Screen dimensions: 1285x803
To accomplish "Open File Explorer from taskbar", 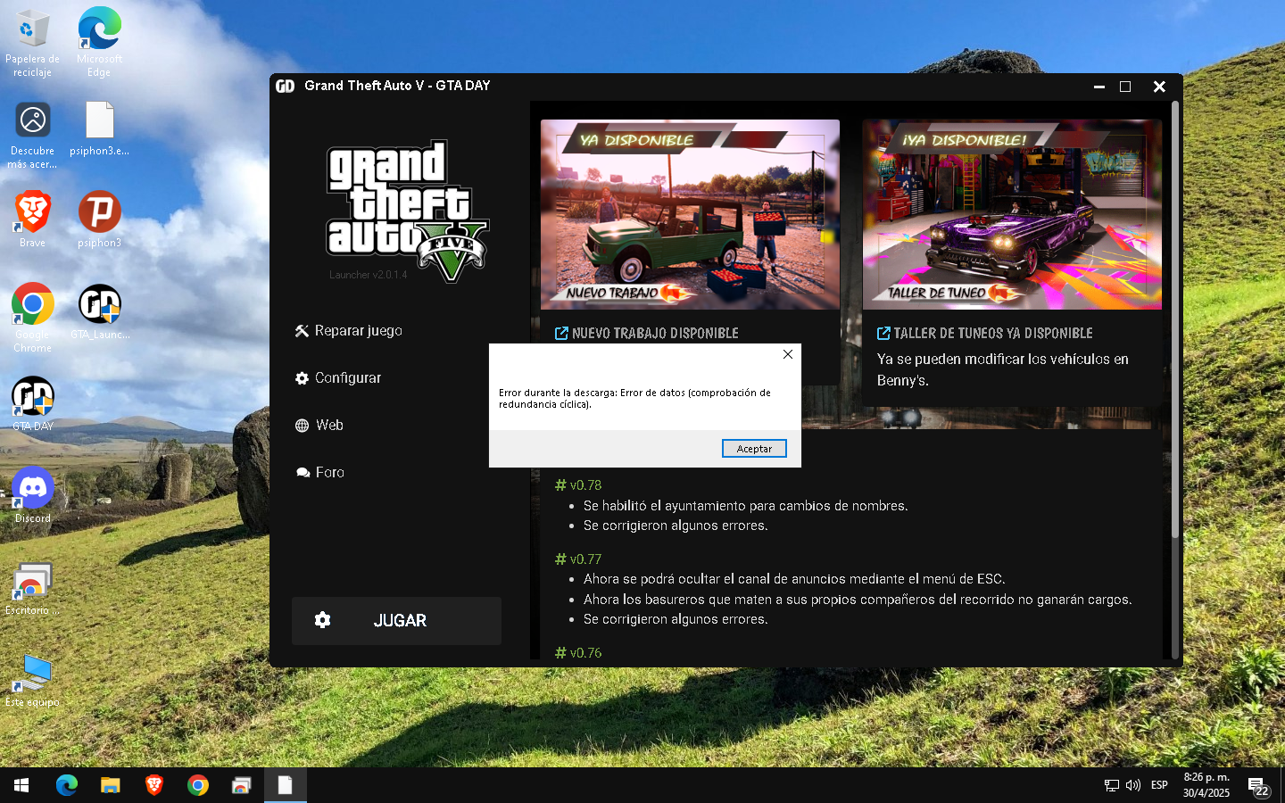I will 110,785.
